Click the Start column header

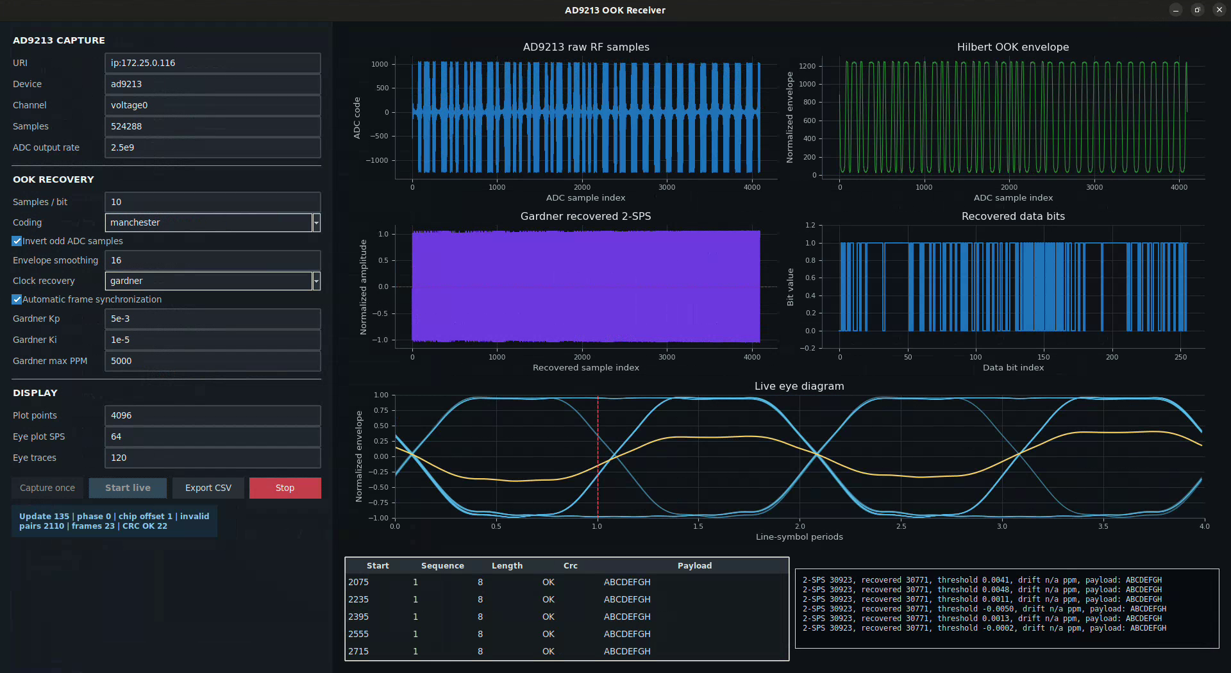point(378,565)
